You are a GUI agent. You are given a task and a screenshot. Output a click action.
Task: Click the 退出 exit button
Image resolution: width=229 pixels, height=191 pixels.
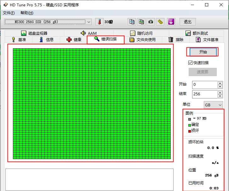pos(188,22)
